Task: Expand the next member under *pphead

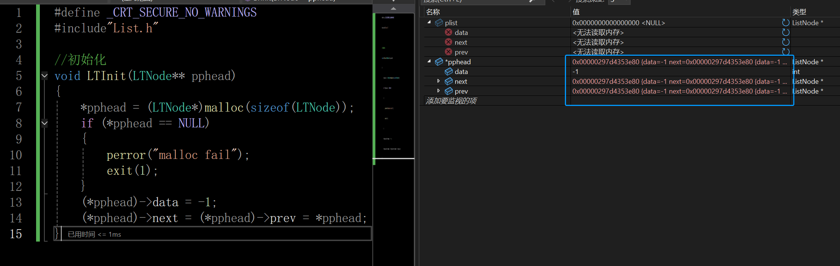Action: coord(438,81)
